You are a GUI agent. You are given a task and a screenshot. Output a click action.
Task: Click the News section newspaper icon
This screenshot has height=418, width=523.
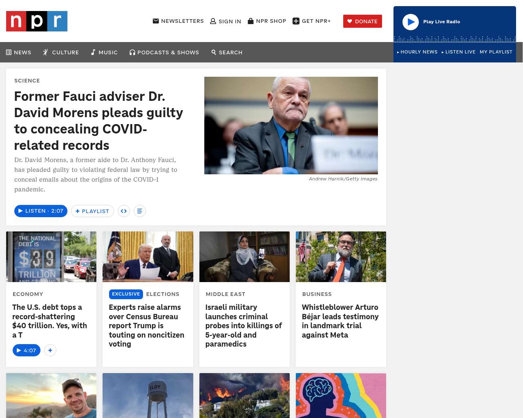9,52
